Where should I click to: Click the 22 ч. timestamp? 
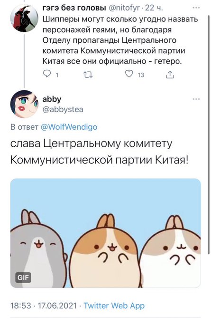(x=154, y=8)
